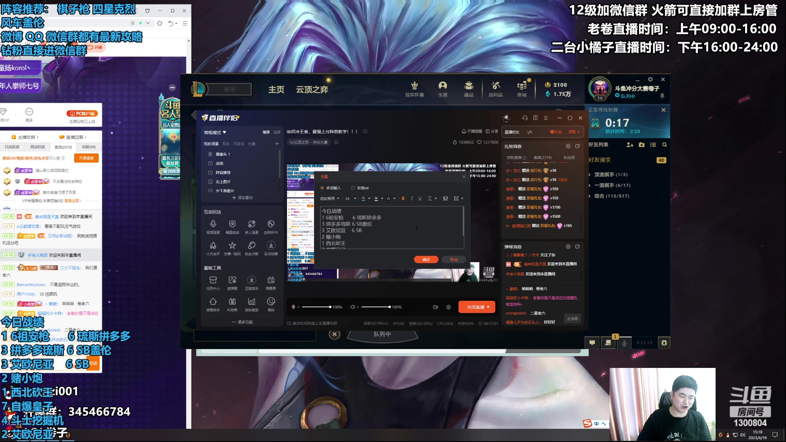This screenshot has height=442, width=786.
Task: Select 本地txt radio option
Action: pyautogui.click(x=353, y=188)
